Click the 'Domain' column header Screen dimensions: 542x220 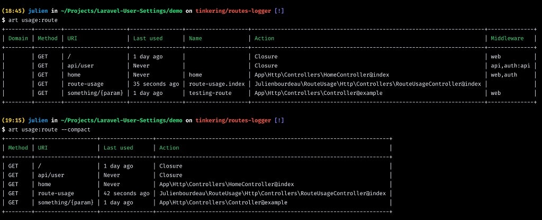click(x=18, y=39)
